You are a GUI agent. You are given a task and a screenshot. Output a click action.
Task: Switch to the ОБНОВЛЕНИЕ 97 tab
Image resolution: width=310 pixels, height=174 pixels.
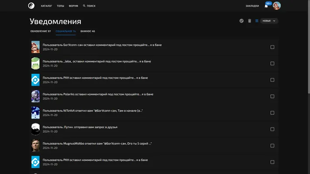click(x=41, y=31)
